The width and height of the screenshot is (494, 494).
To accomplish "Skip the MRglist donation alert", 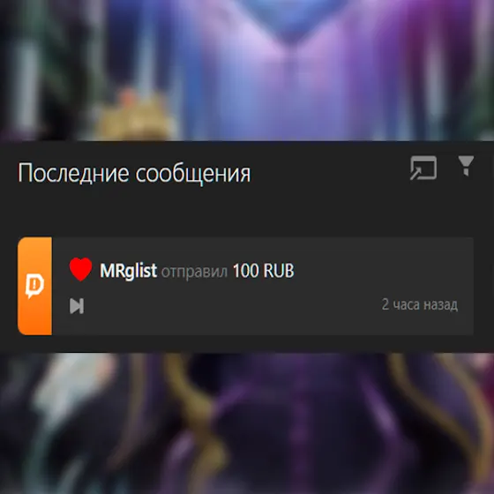I will point(77,306).
